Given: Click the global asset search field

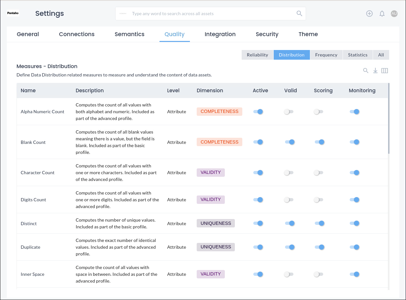Looking at the screenshot, I should [x=210, y=14].
